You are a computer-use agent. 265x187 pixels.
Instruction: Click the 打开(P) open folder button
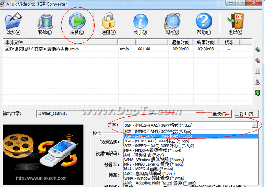pos(246,114)
